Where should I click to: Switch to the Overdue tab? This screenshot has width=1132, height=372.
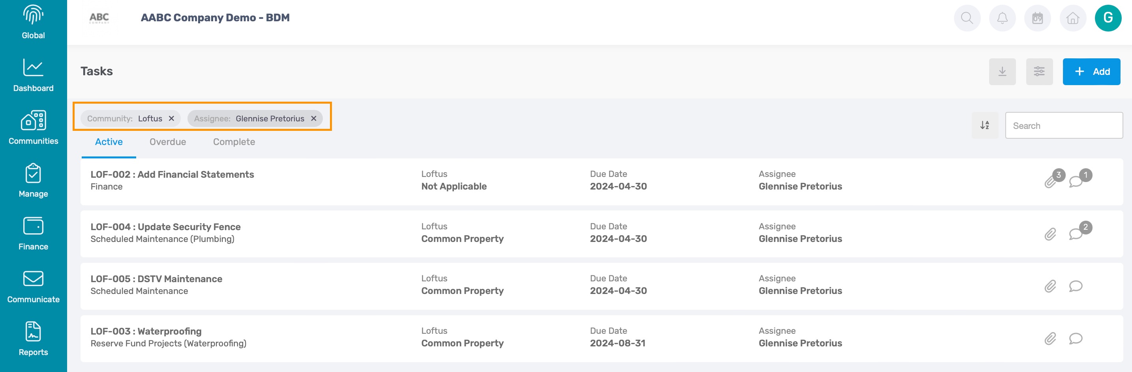tap(168, 142)
